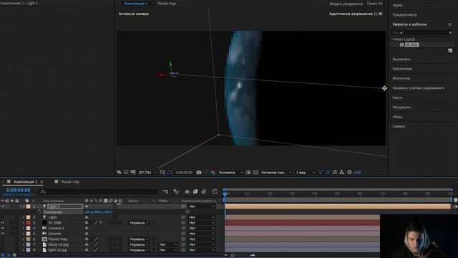Open the view layout dropdown 1 вид

pyautogui.click(x=306, y=172)
